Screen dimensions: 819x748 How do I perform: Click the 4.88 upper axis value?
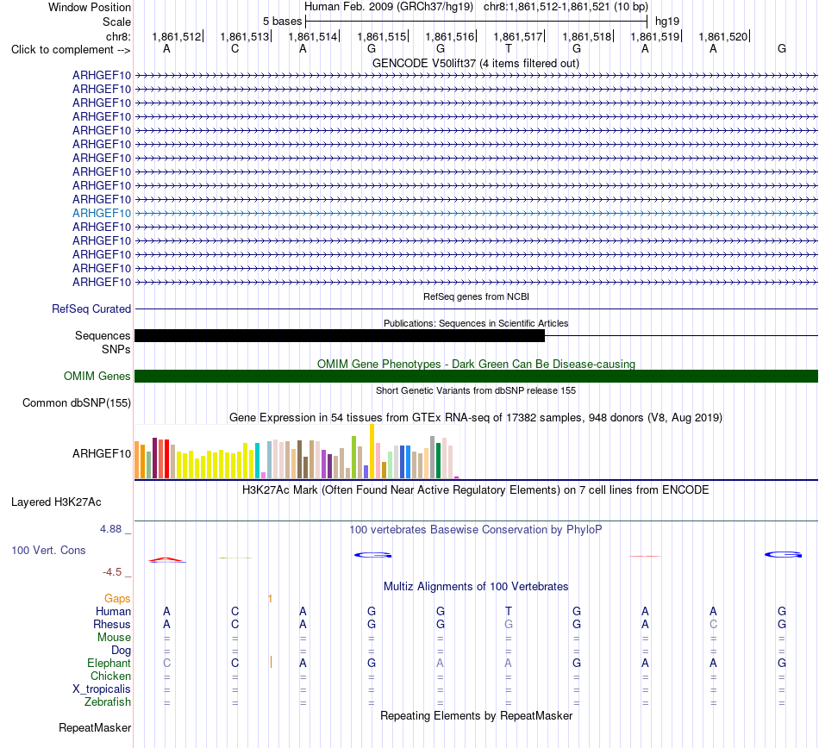110,529
